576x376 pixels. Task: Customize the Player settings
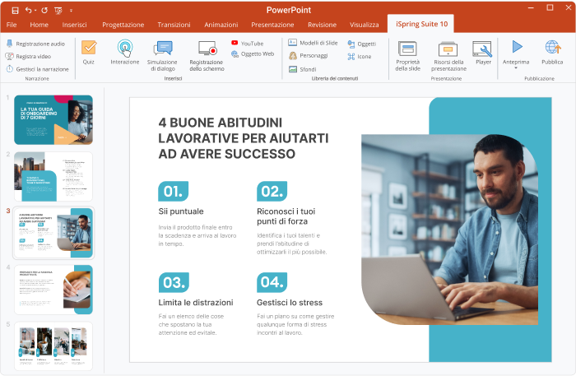tap(483, 52)
